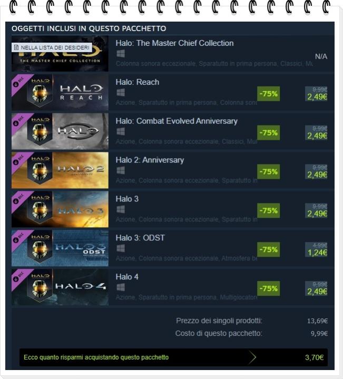The image size is (343, 379).
Task: Click the Windows icon under Halo: Reach
Action: tap(121, 92)
